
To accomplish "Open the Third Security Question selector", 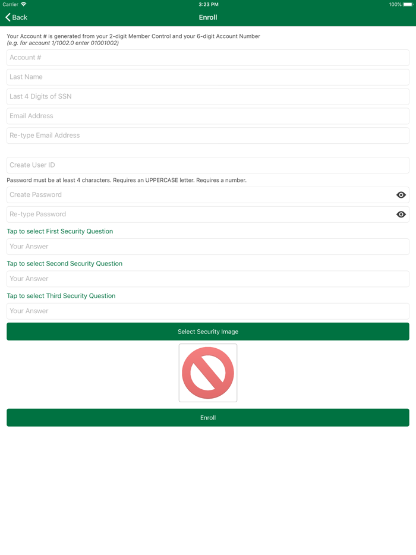I will (x=61, y=295).
